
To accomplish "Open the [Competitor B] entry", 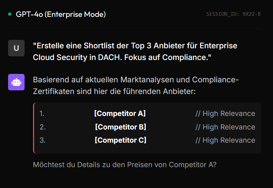I will click(120, 127).
